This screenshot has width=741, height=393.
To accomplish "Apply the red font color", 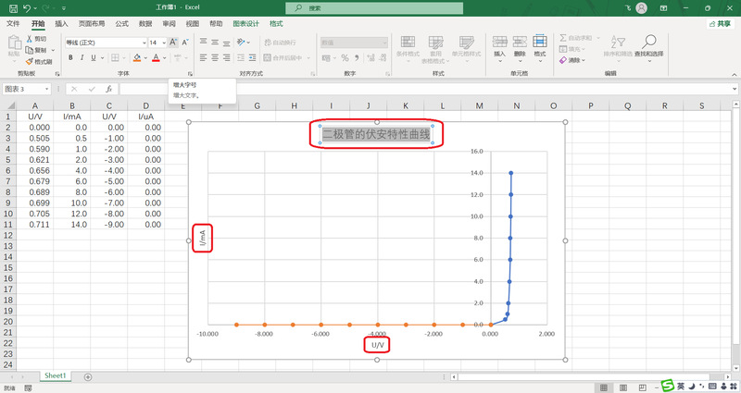I will tap(156, 57).
